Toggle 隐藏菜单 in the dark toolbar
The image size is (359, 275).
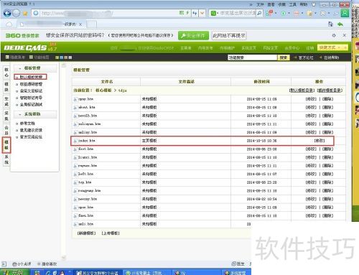click(15, 57)
